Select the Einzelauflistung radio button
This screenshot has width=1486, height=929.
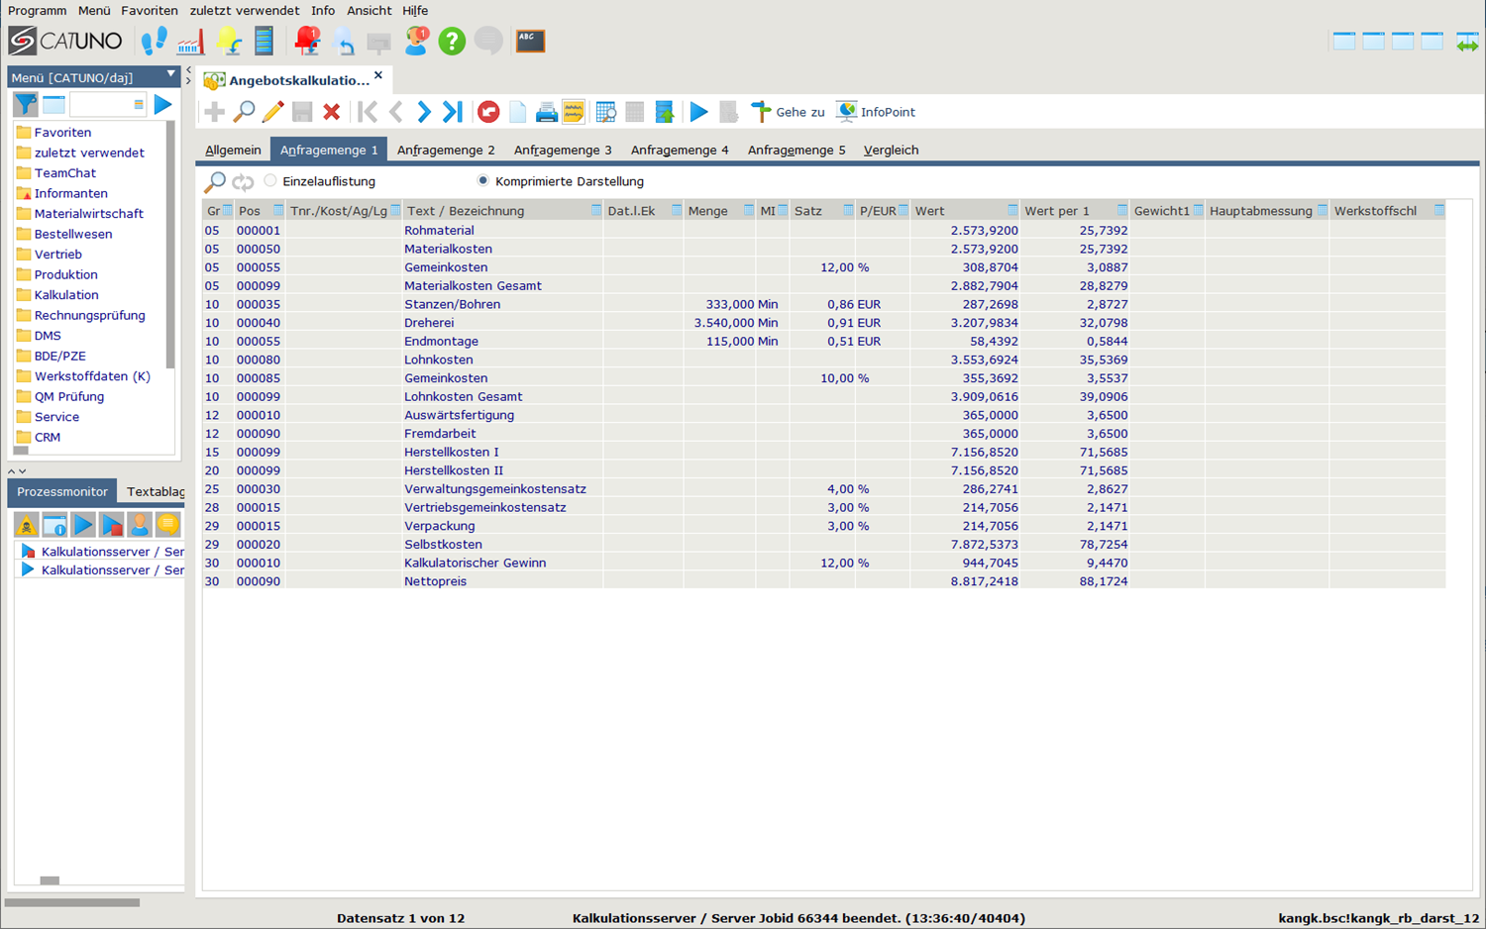[x=270, y=181]
